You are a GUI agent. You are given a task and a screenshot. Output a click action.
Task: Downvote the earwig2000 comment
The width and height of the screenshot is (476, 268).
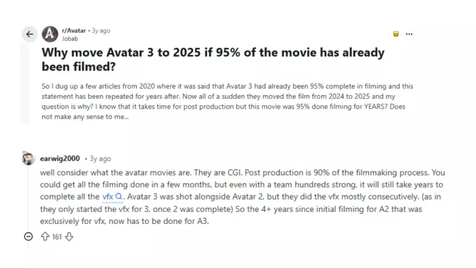pyautogui.click(x=69, y=236)
